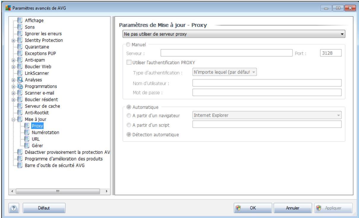359x218 pixels.
Task: Select Quarantaine in the settings tree
Action: 37,47
